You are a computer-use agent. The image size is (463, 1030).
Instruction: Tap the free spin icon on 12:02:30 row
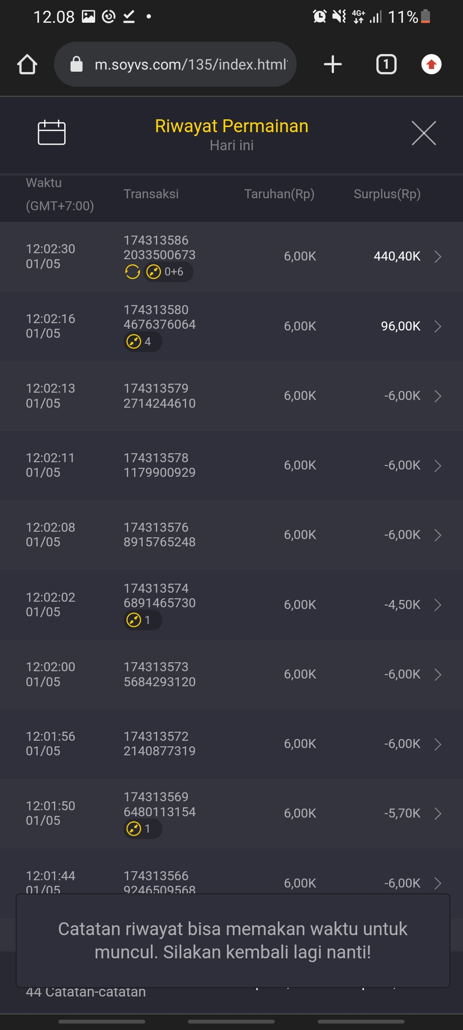click(132, 272)
